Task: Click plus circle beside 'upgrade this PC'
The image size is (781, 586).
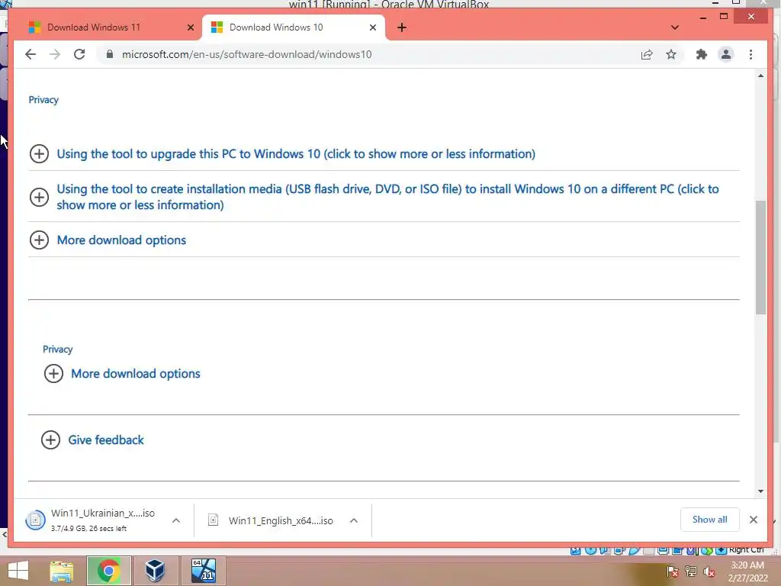Action: (x=39, y=153)
